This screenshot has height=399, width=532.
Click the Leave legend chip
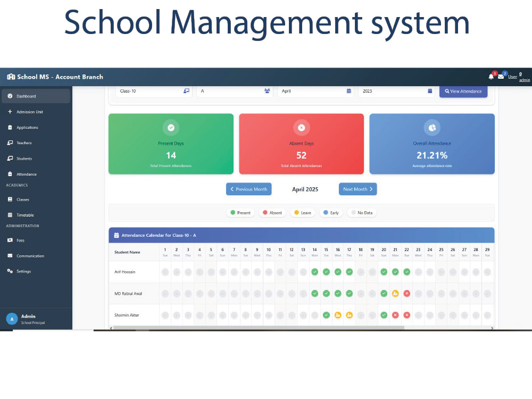[x=303, y=213]
